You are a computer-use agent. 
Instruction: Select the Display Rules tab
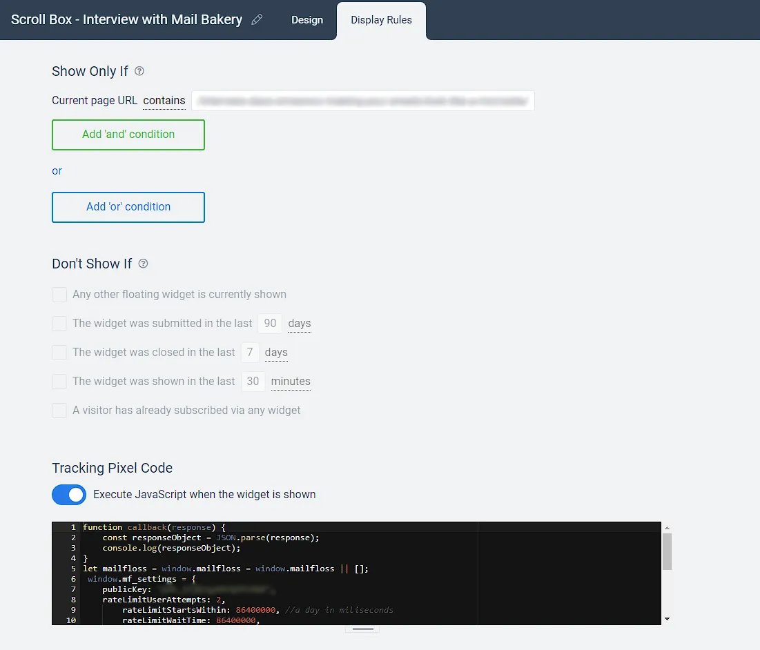coord(382,20)
